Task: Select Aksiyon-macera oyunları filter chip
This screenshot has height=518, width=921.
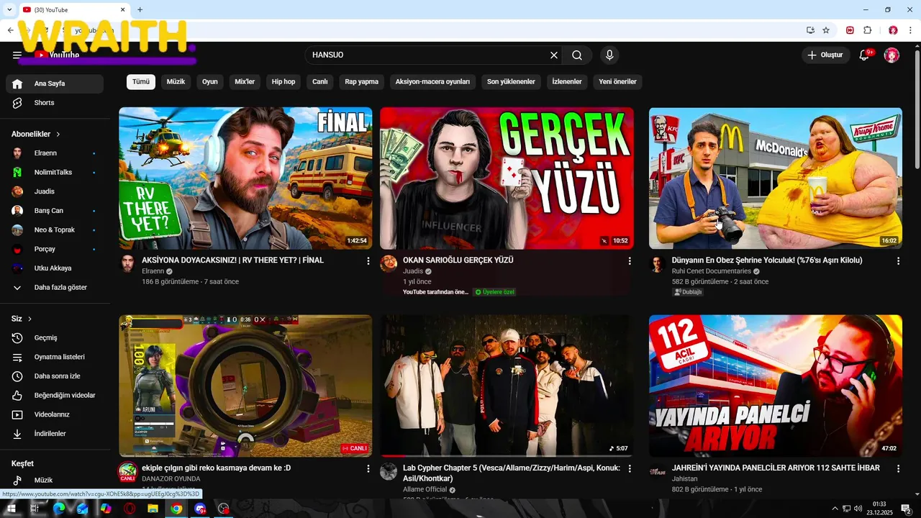Action: pos(432,82)
